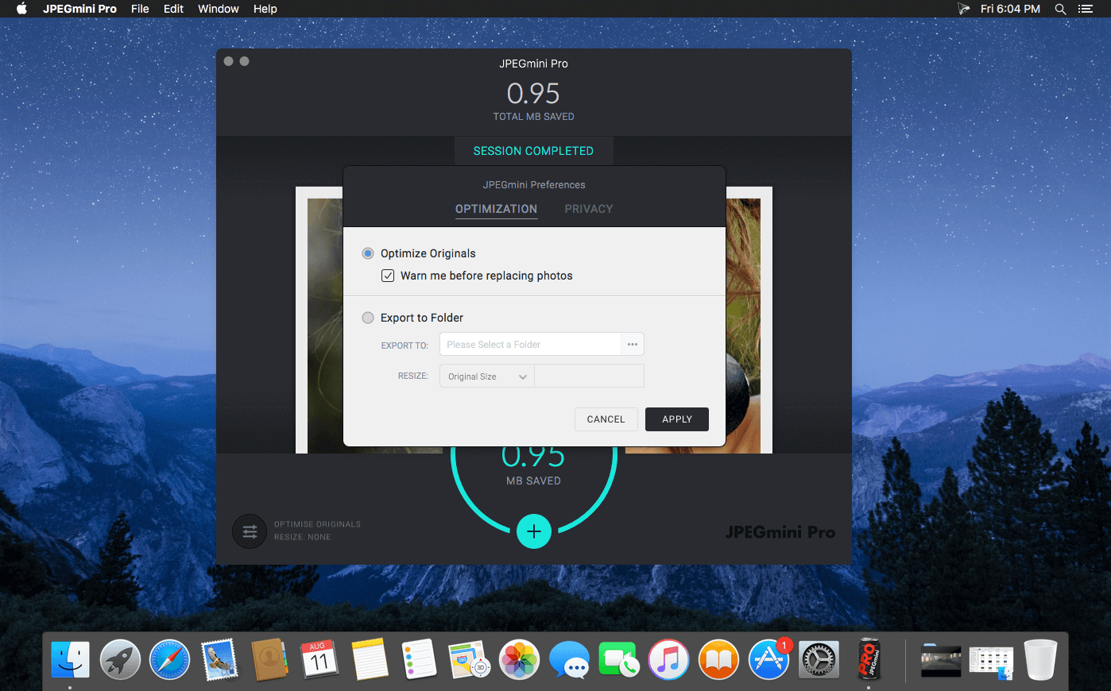Image resolution: width=1111 pixels, height=691 pixels.
Task: Click the Export To folder path field
Action: pyautogui.click(x=530, y=344)
